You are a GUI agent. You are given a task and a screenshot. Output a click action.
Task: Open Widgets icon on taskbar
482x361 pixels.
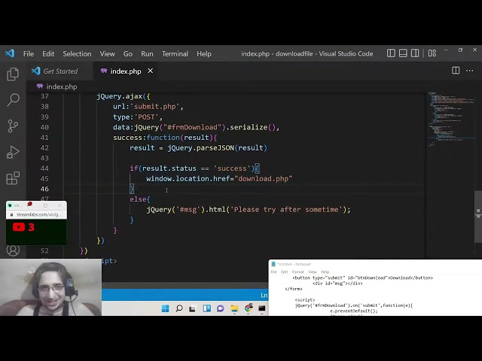(206, 308)
